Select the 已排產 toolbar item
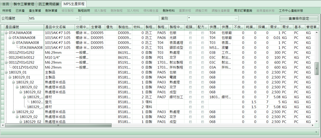Viewport: 321px width, 138px height. [x=20, y=10]
